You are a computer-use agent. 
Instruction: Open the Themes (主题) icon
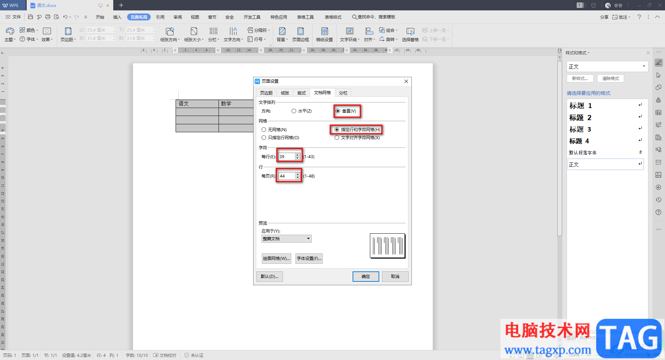[x=10, y=31]
